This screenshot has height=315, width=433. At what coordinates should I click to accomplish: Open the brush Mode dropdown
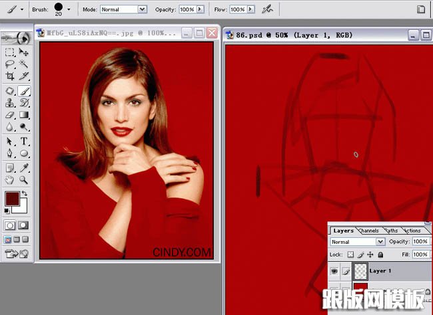tap(142, 9)
